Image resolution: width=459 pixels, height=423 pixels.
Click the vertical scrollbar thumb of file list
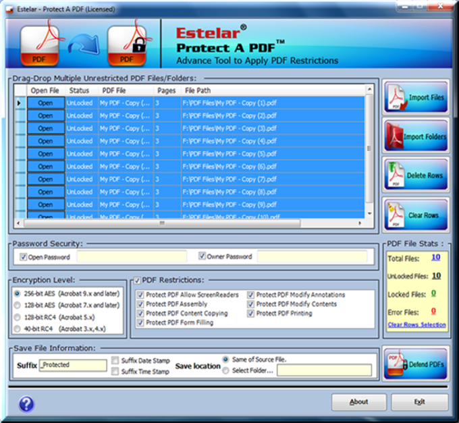369,148
